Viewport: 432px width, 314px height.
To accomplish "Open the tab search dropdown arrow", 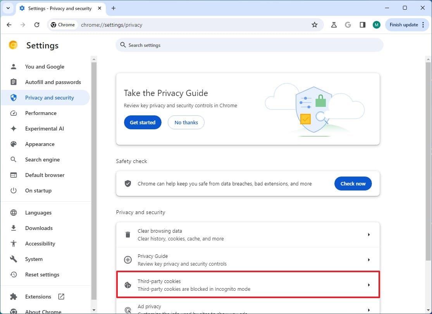I will (x=8, y=8).
